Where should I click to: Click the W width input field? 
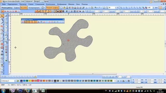click(x=150, y=80)
